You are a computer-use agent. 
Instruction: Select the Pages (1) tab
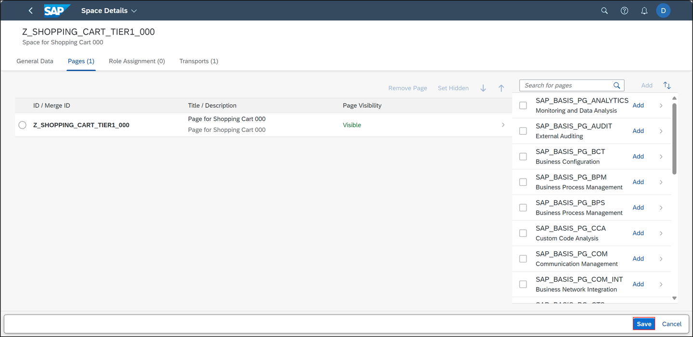[x=81, y=61]
